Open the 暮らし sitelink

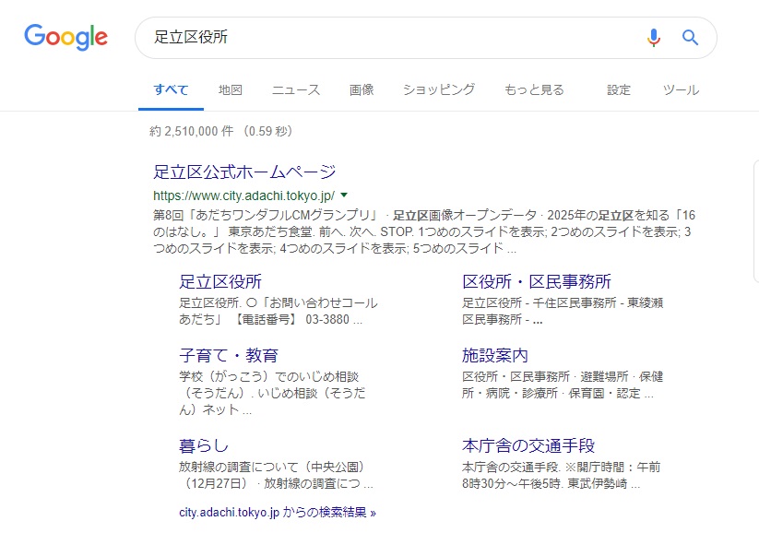pos(203,446)
